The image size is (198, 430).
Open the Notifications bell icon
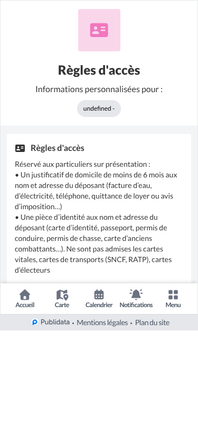pyautogui.click(x=136, y=294)
